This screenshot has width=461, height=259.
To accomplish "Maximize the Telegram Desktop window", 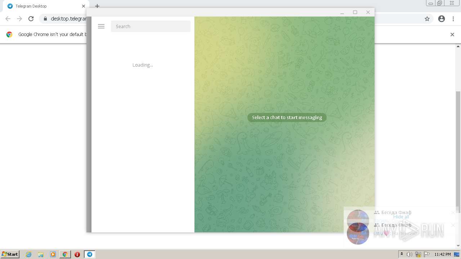I will point(355,13).
